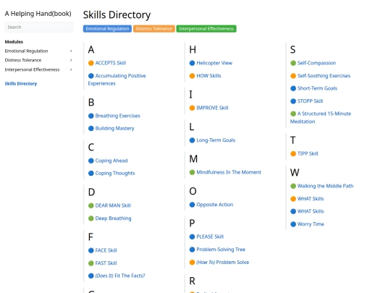Click the Distress Tolerance orange tag
391x293 pixels.
pyautogui.click(x=154, y=29)
